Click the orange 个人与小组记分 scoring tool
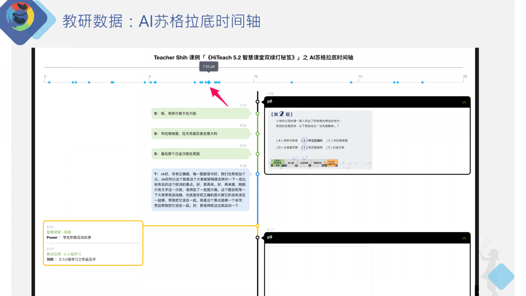Viewport: 526px width, 296px height. coord(331,163)
